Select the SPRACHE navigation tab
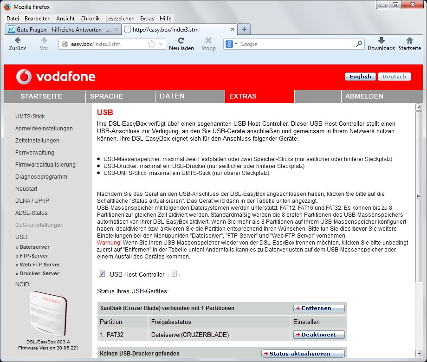427x362 pixels. point(120,97)
